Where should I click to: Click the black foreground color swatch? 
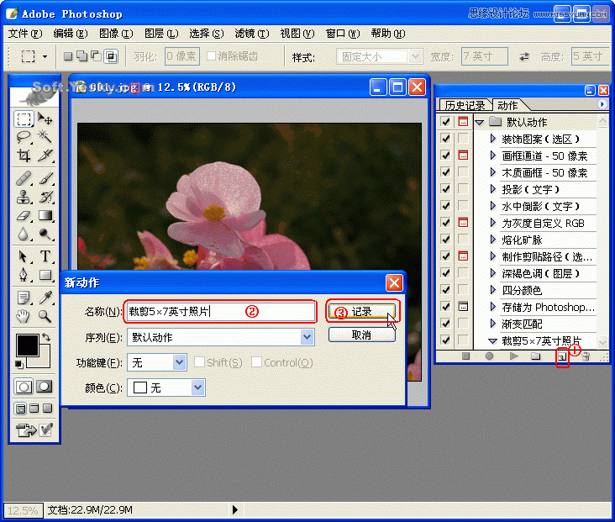[27, 345]
